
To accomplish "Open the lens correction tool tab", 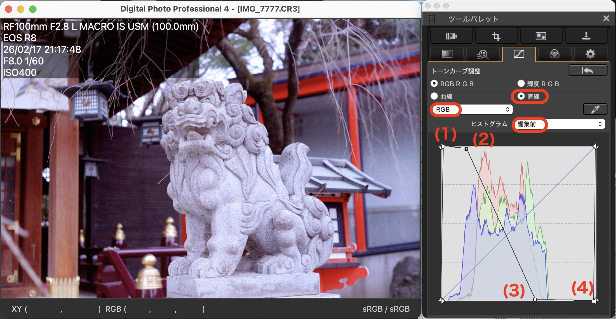I will coord(451,36).
